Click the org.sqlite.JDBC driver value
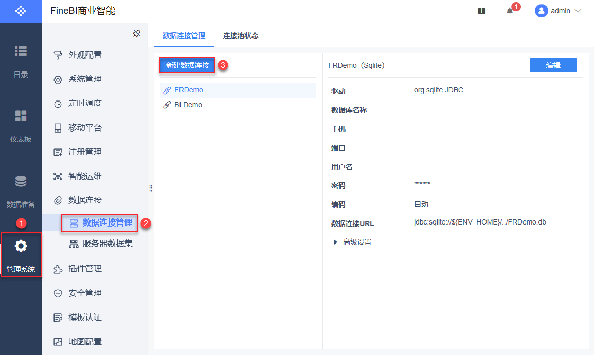 (x=438, y=90)
